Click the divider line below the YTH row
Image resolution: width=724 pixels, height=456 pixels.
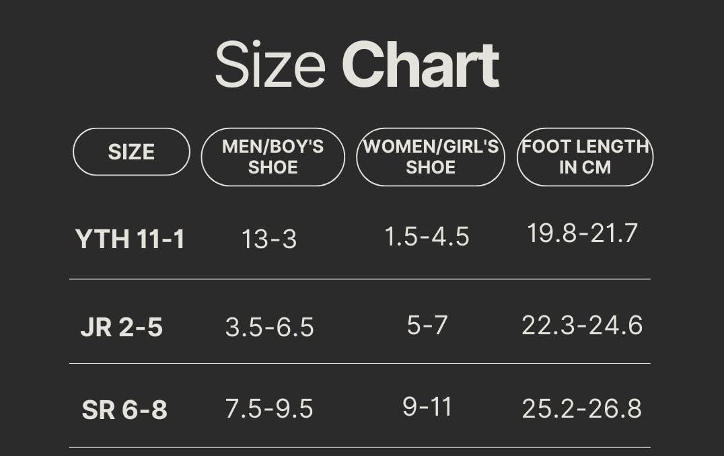click(x=360, y=278)
